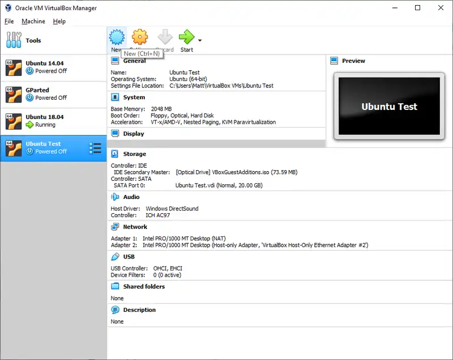The height and width of the screenshot is (360, 453).
Task: Click the Discard toolbar icon
Action: [165, 37]
